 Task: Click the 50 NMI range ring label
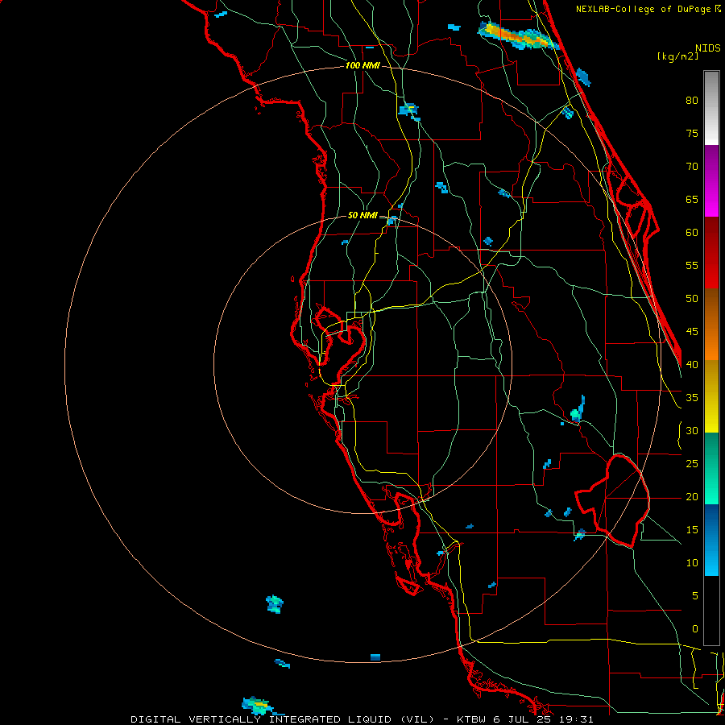click(362, 215)
